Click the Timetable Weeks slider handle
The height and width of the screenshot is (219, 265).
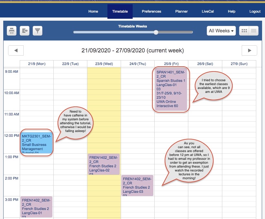[156, 32]
